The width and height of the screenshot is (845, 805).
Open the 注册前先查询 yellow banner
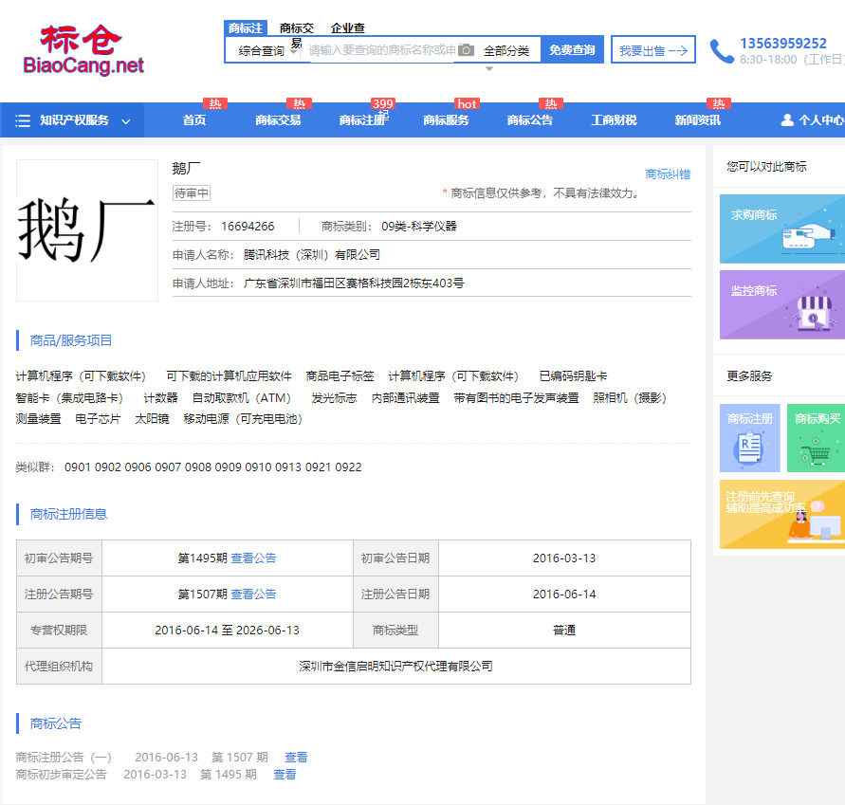(782, 514)
